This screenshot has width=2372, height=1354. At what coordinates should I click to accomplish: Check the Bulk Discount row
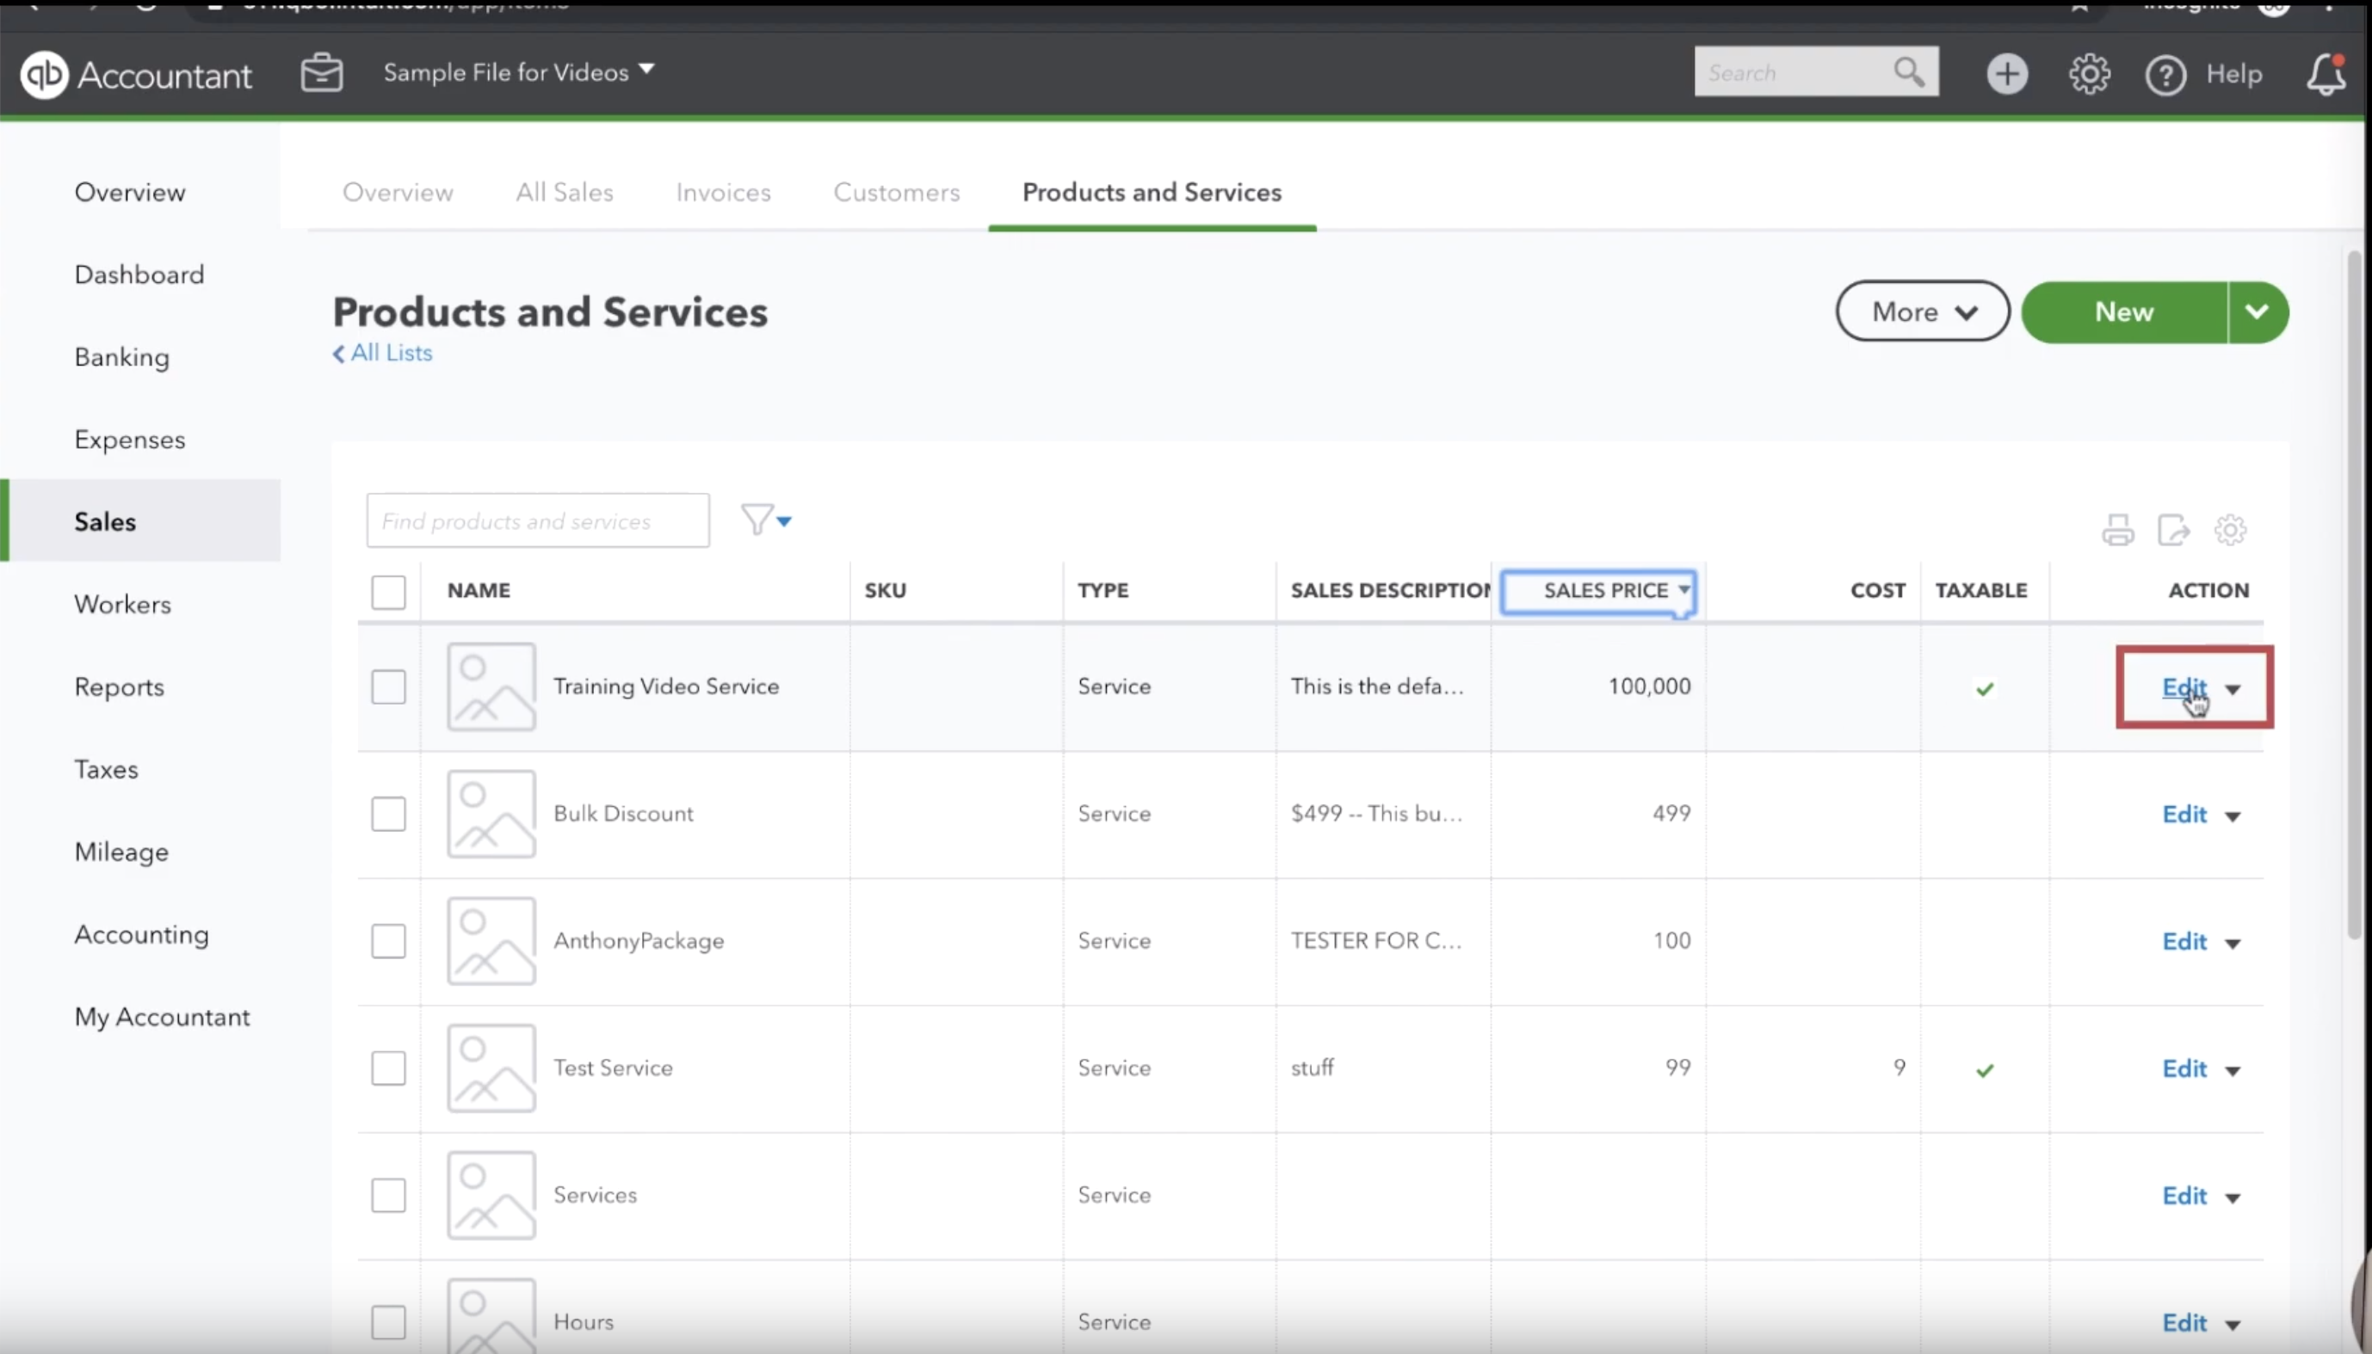[x=388, y=814]
